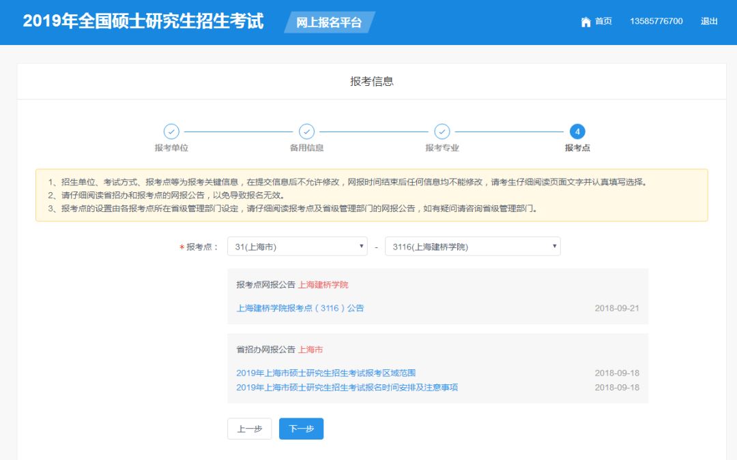The image size is (737, 460).
Task: Click the 上一步 previous step button
Action: pyautogui.click(x=249, y=429)
